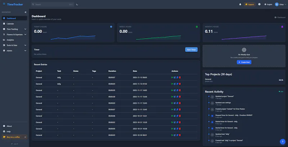Resume the entry dated 2025-10-31 13:31
Viewport: 288px width, 147px height.
(172, 116)
